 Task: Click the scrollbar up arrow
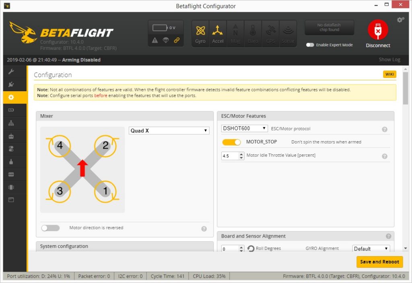[x=405, y=68]
